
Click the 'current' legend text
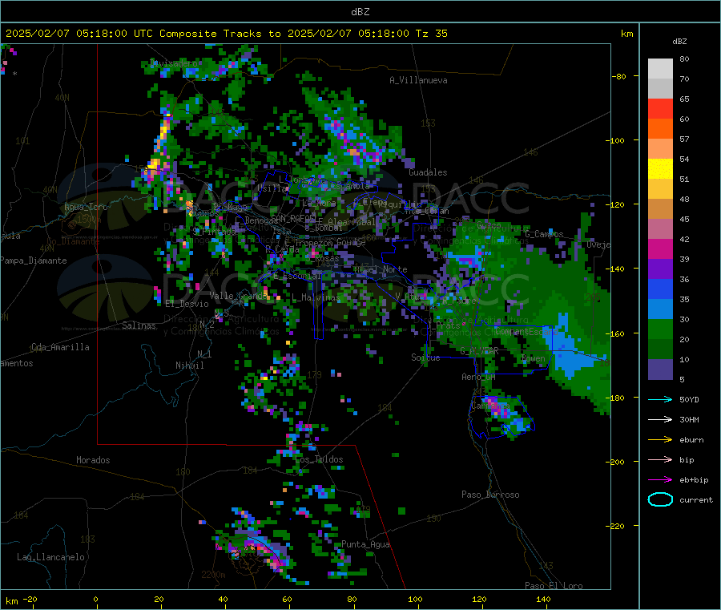(696, 500)
